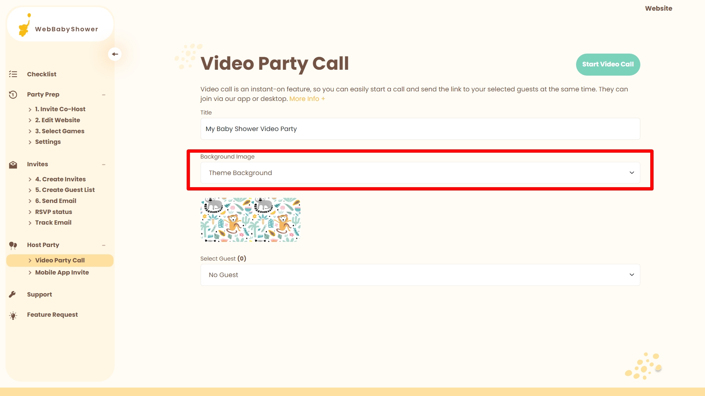This screenshot has width=705, height=396.
Task: Open Track Email page
Action: (53, 222)
